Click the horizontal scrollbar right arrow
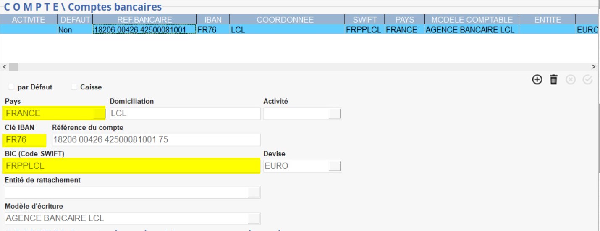600x231 pixels. pos(593,67)
